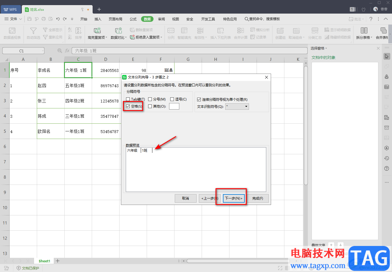Click the 创建组 create group icon
The image size is (392, 272).
coord(280,31)
